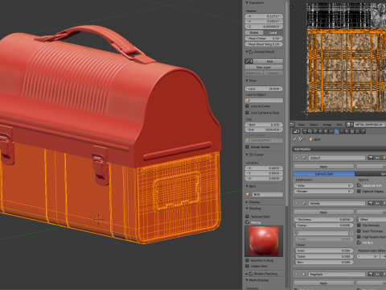Open the Select menu in UV editor

[x=314, y=125]
